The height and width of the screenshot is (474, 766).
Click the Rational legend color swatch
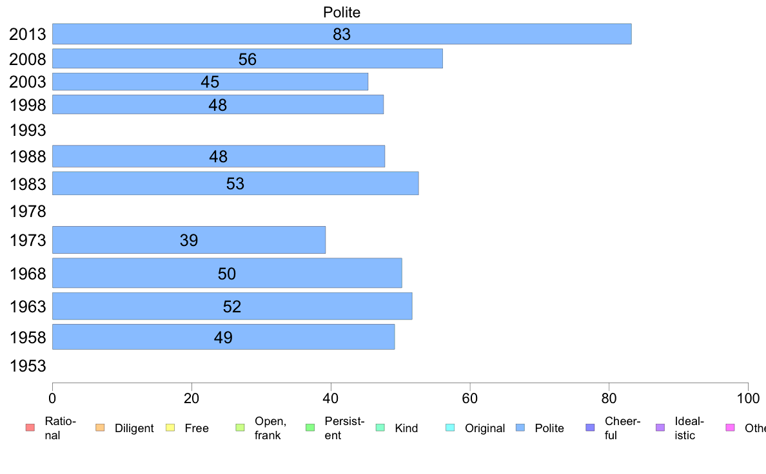tap(30, 428)
